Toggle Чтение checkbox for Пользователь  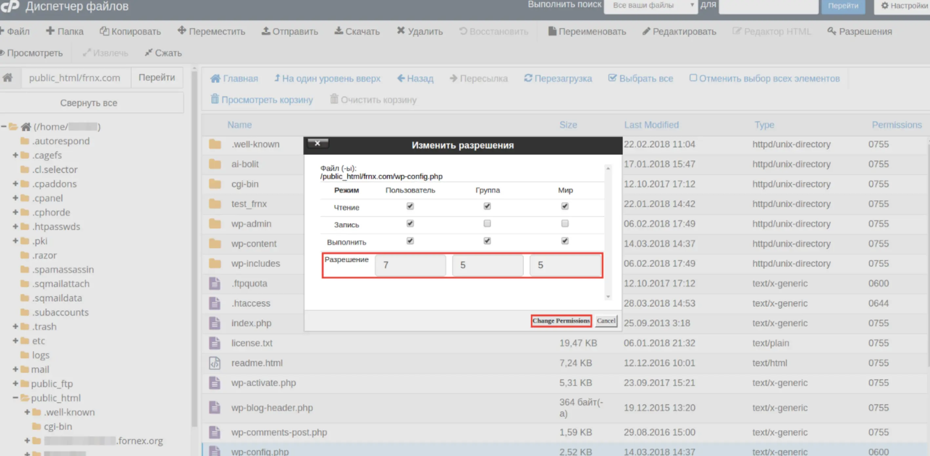coord(410,206)
